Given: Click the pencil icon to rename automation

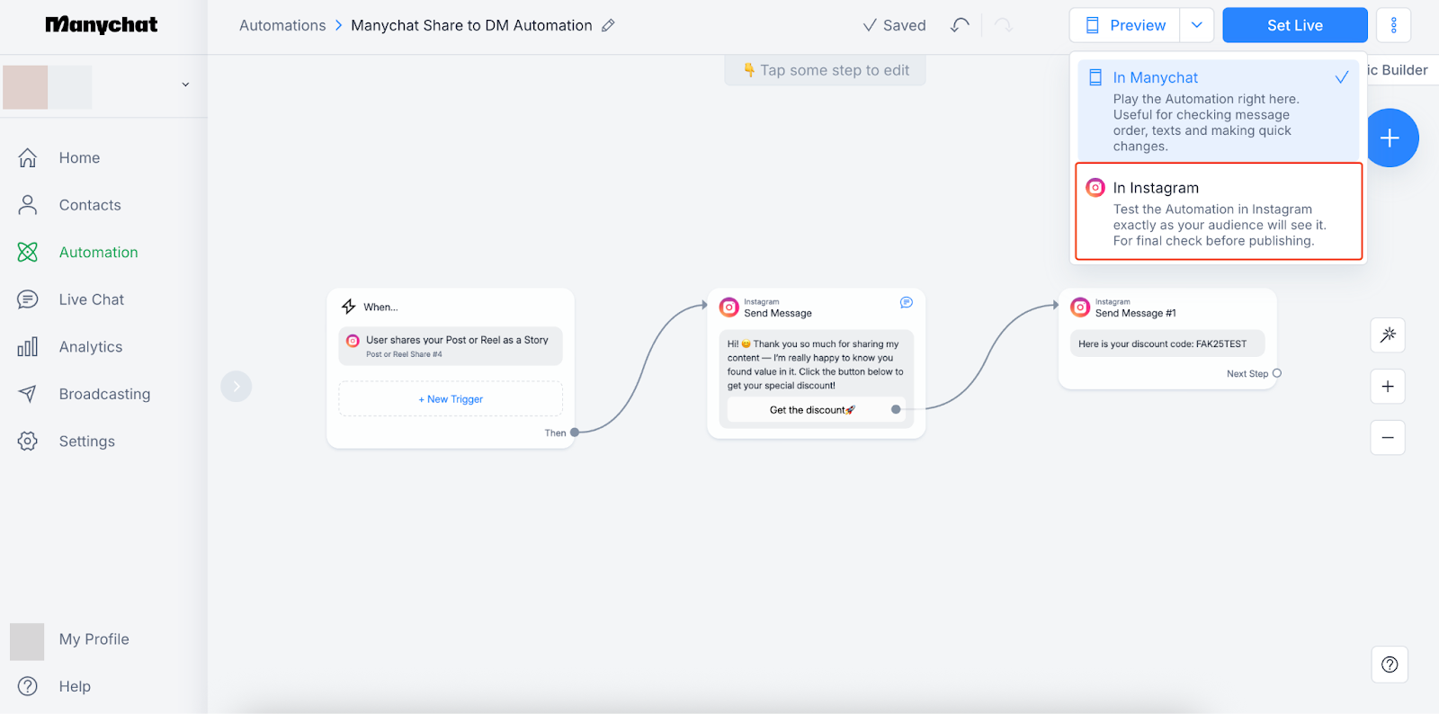Looking at the screenshot, I should (x=608, y=25).
